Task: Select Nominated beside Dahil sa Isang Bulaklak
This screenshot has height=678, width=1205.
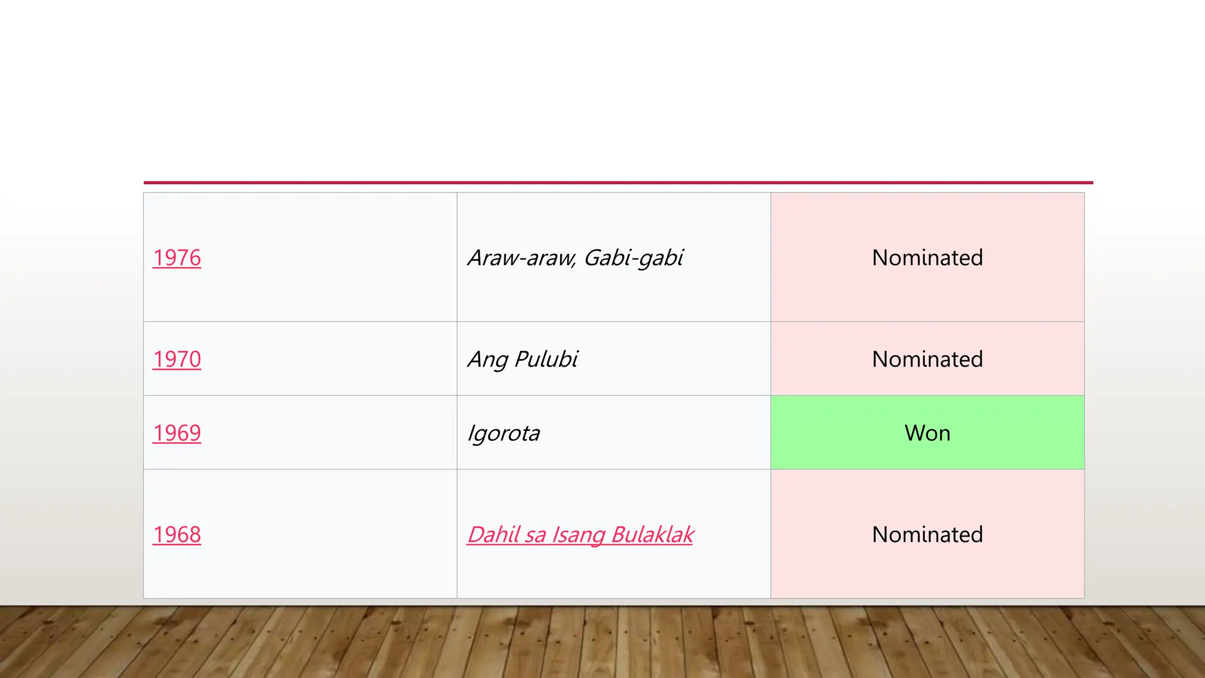Action: point(927,534)
